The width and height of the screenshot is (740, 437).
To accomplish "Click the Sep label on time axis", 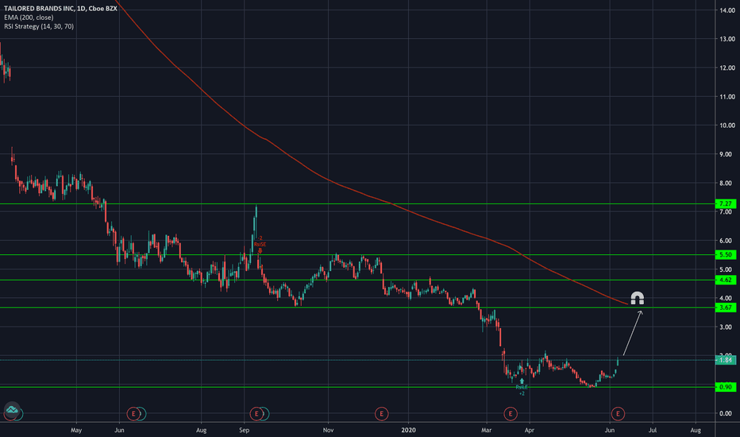I will (244, 430).
